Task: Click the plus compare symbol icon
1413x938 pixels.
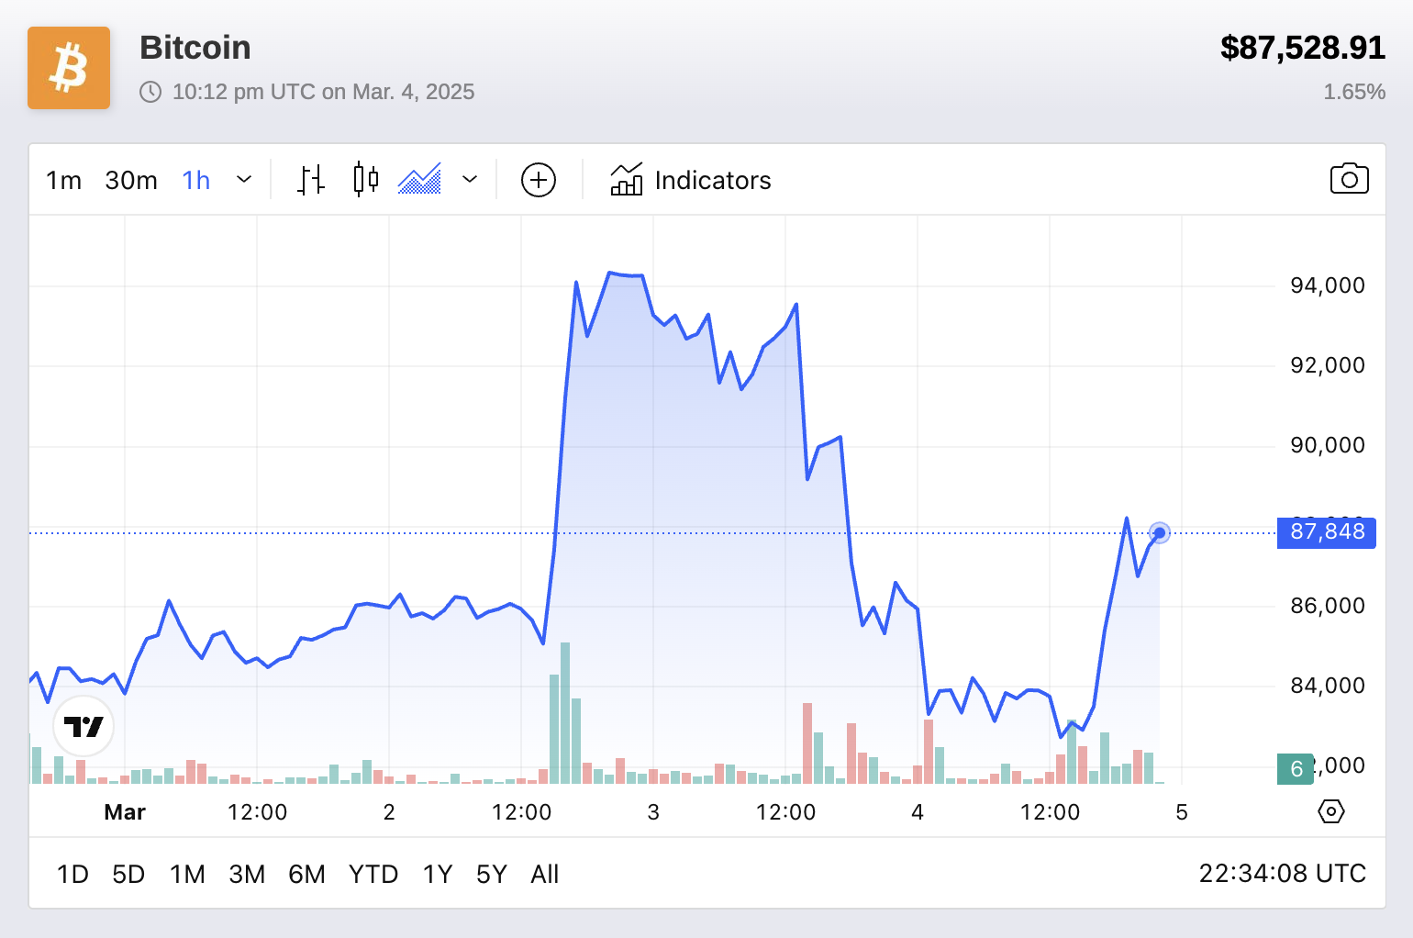Action: pos(539,180)
